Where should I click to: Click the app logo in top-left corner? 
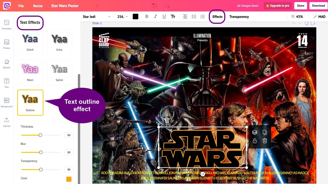[x=7, y=6]
